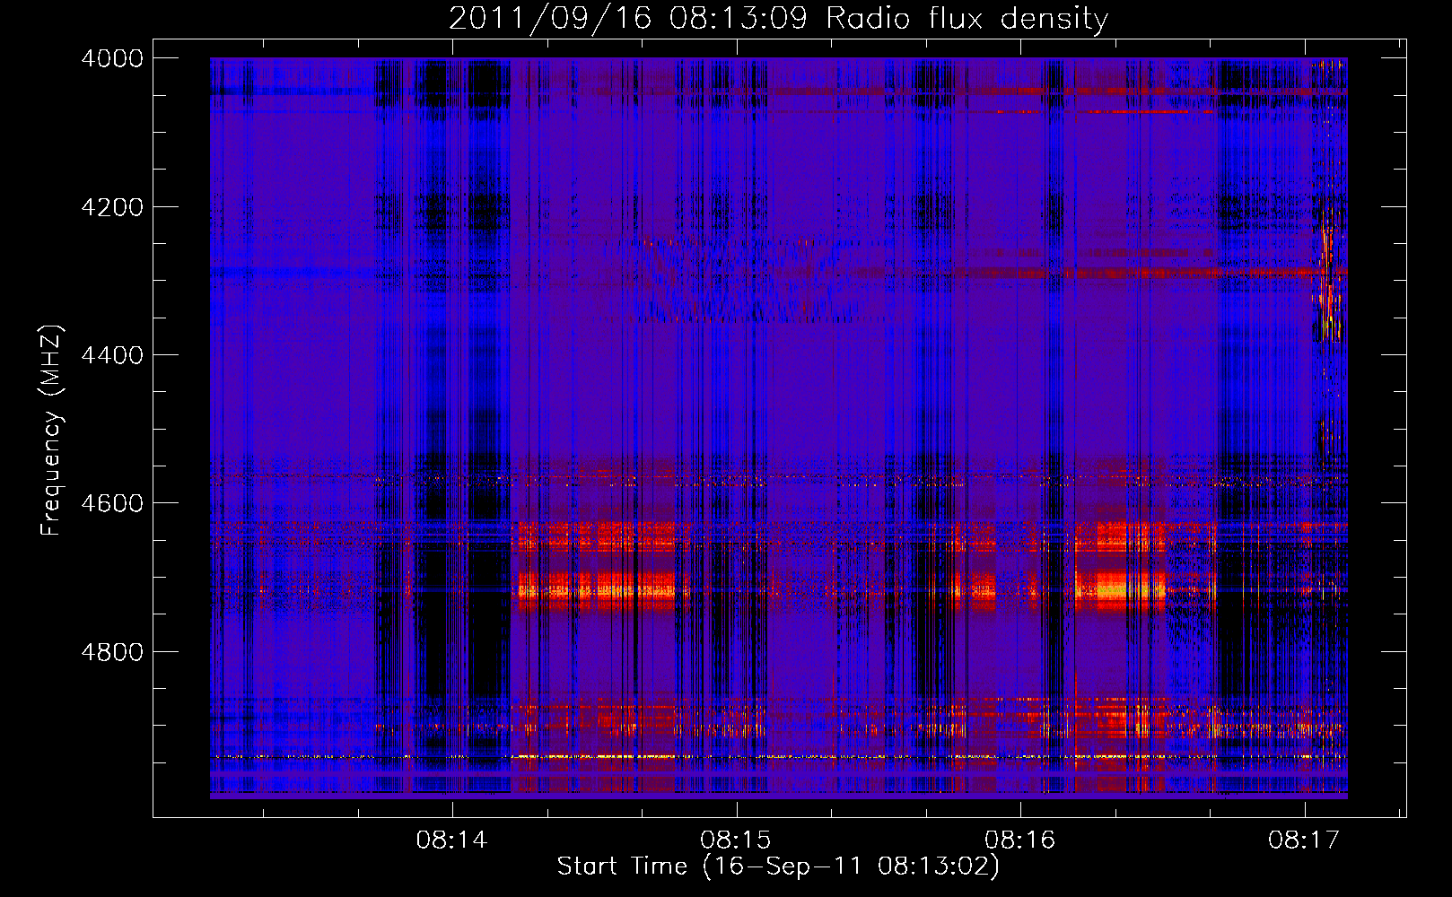
Task: Click the 08:16 time axis label
Action: [1019, 840]
